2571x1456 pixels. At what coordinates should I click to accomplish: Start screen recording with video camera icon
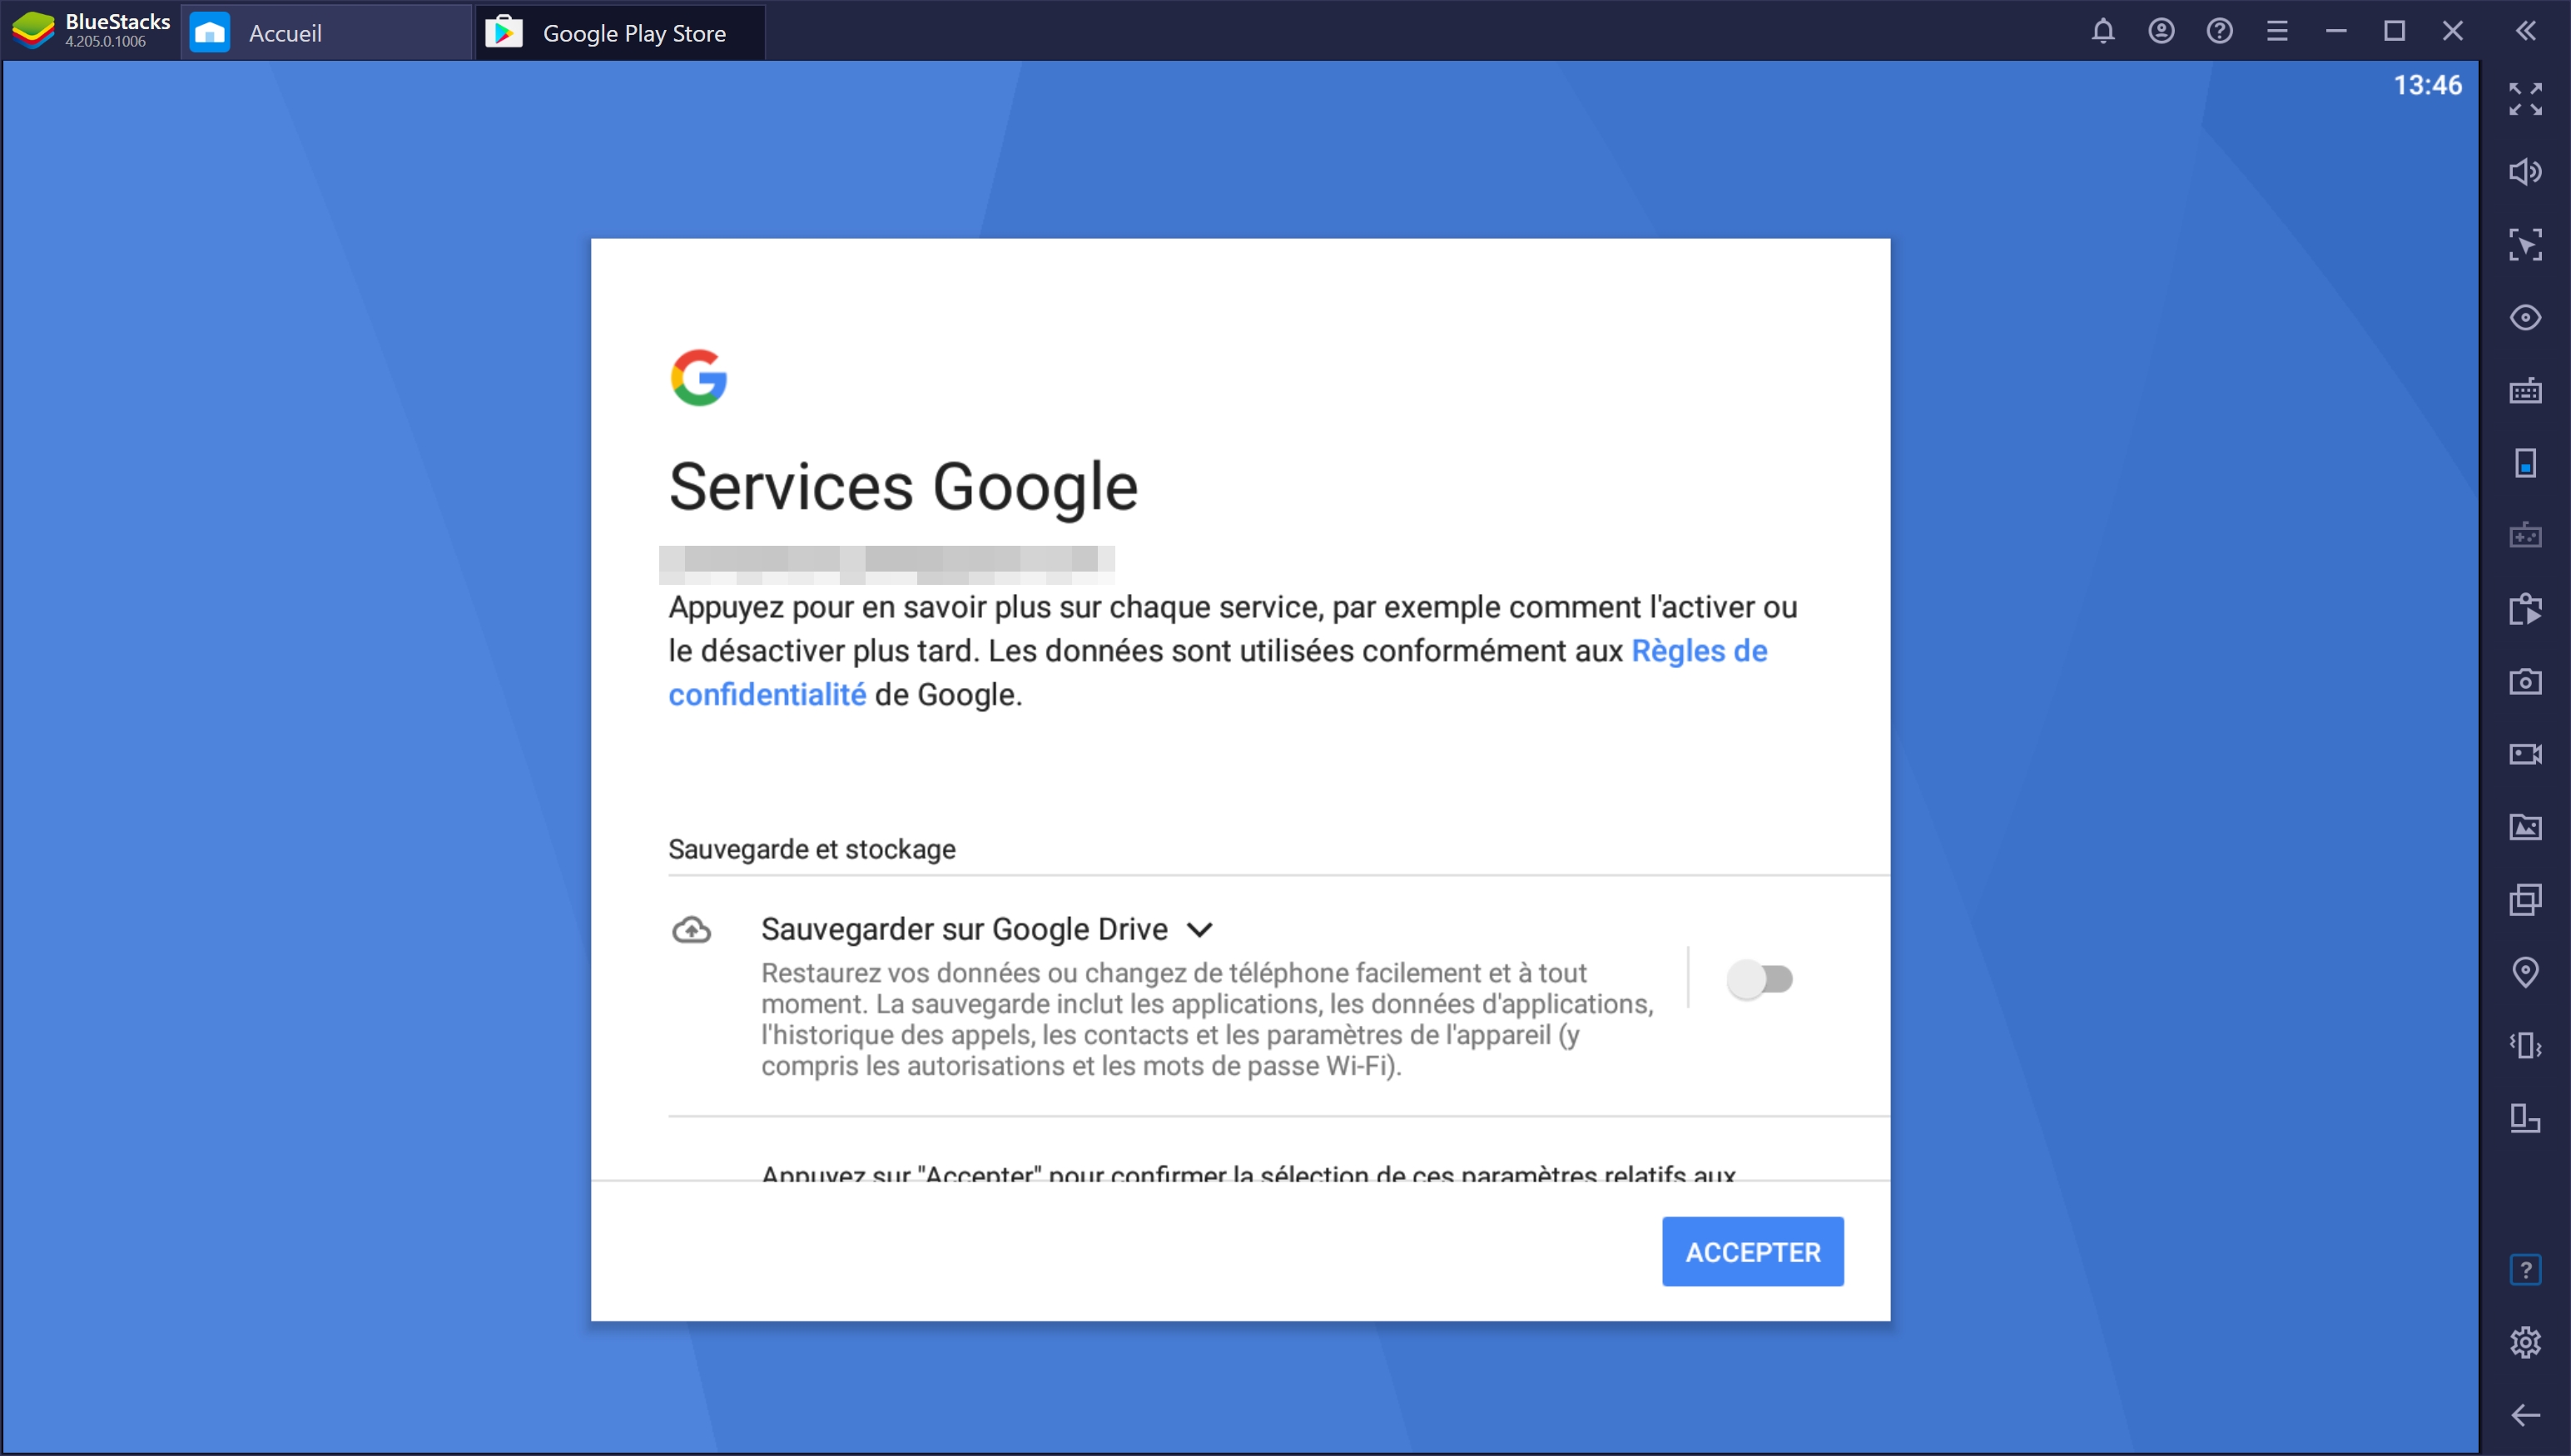[2525, 754]
